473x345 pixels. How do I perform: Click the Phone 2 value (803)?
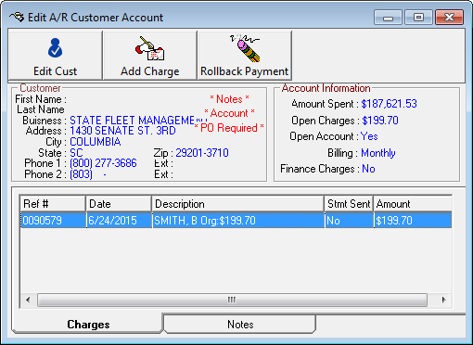[x=81, y=174]
